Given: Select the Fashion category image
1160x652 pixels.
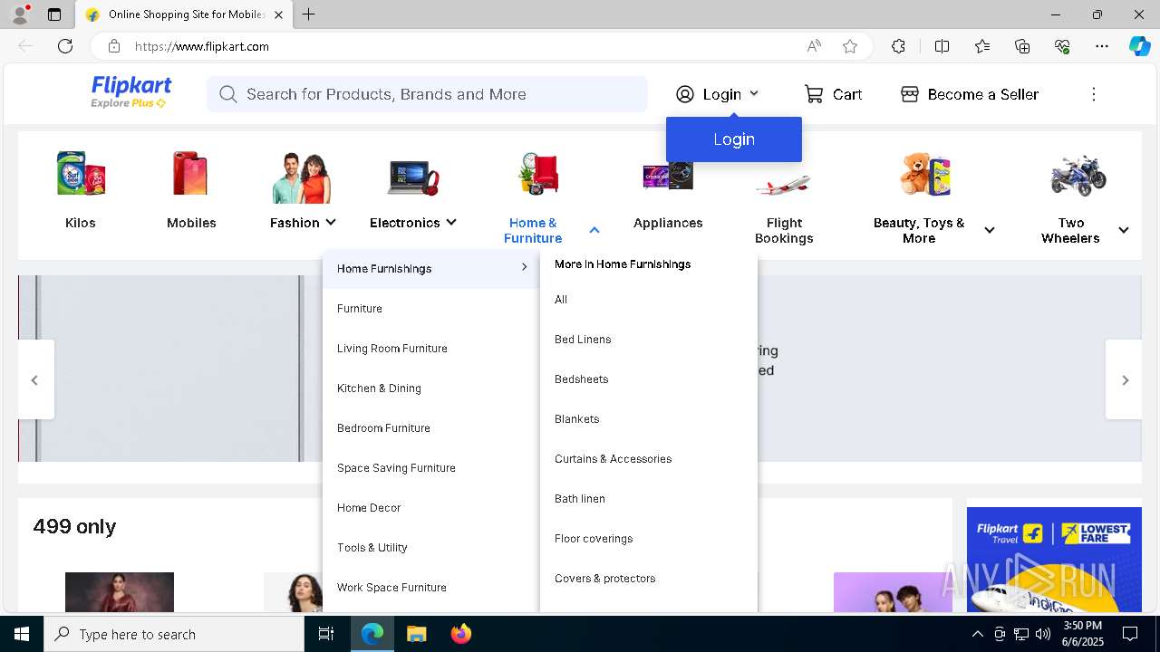Looking at the screenshot, I should pos(302,177).
